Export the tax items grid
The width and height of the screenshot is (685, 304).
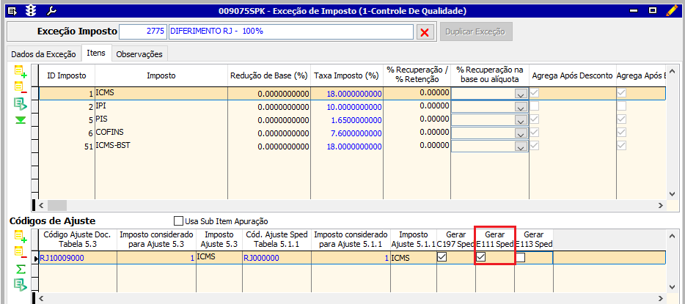pos(21,104)
